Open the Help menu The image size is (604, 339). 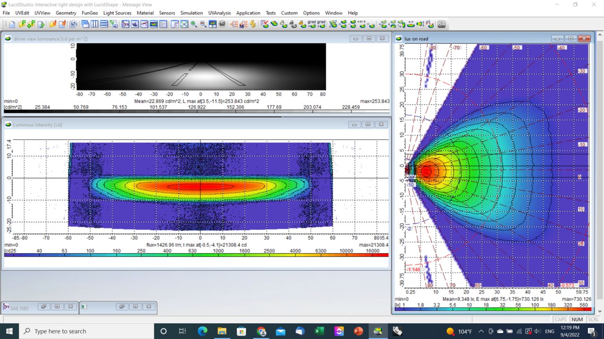click(353, 13)
